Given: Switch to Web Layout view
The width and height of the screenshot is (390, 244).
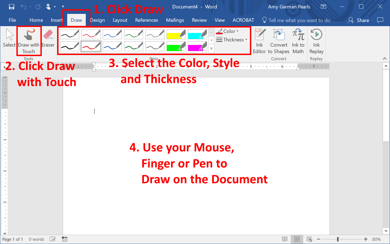Looking at the screenshot, I should (309, 239).
